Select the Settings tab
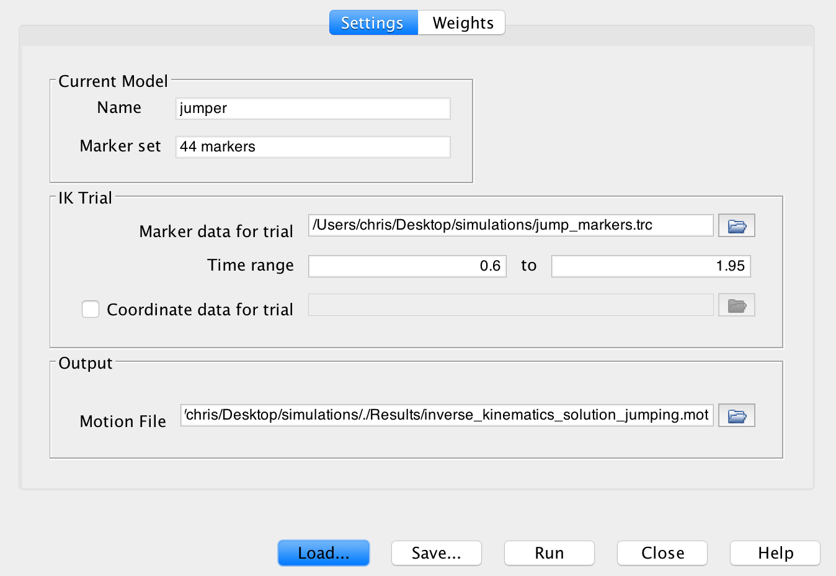The width and height of the screenshot is (836, 576). [x=373, y=22]
